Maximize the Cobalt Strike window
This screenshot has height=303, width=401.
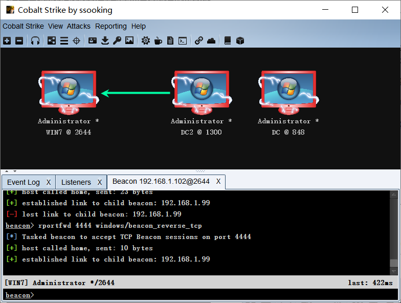tap(355, 10)
